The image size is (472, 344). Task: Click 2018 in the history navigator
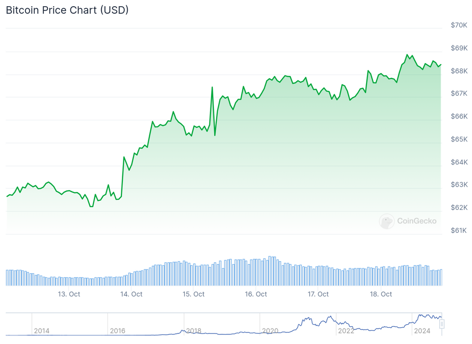click(194, 331)
